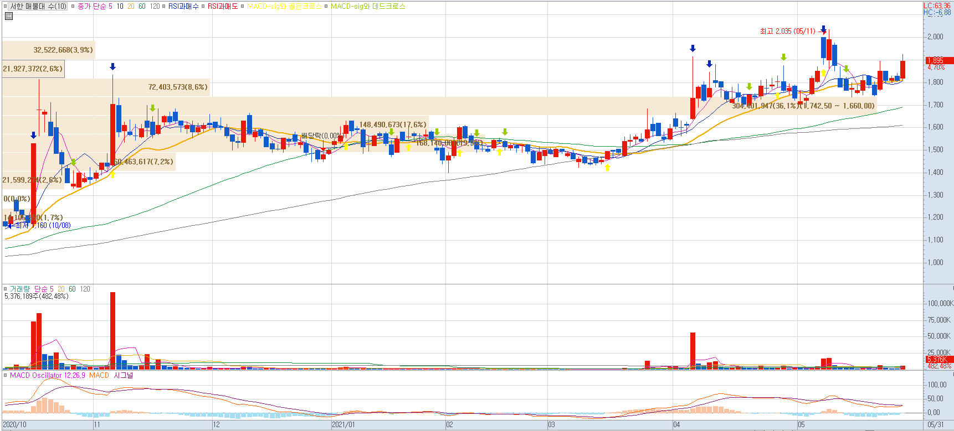Click the 배당락(0.00%) ex-dividend label
Image resolution: width=954 pixels, height=431 pixels.
click(322, 136)
